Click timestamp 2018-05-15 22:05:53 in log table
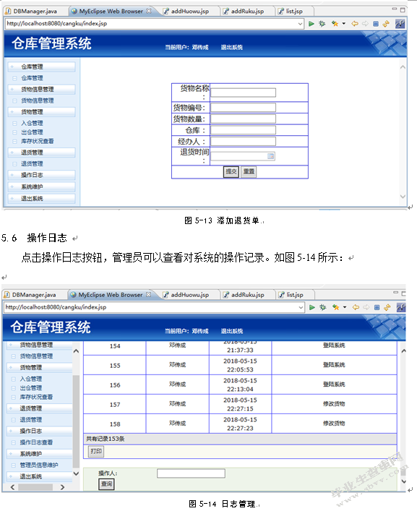Screen dimensions: 417x511 point(240,365)
